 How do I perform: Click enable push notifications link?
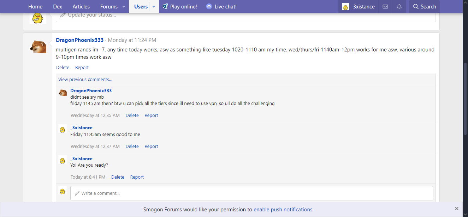click(283, 210)
